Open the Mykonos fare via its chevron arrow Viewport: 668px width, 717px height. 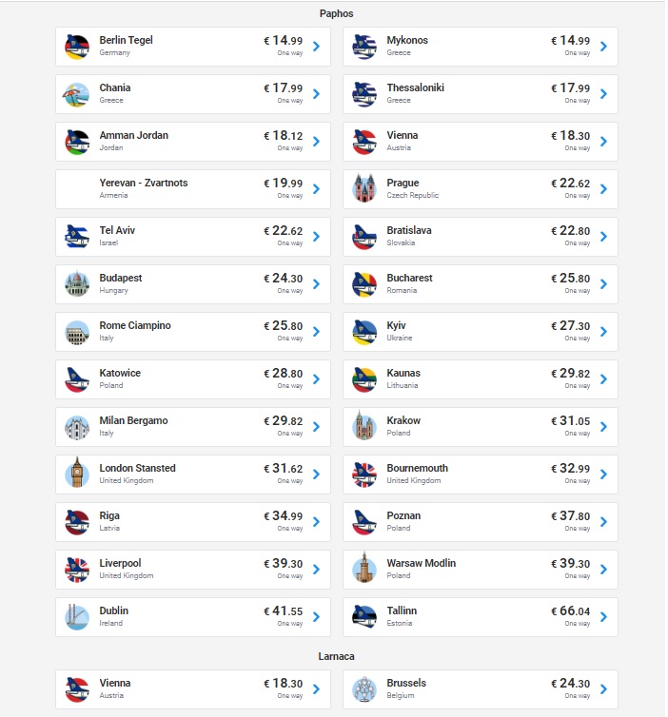(604, 47)
